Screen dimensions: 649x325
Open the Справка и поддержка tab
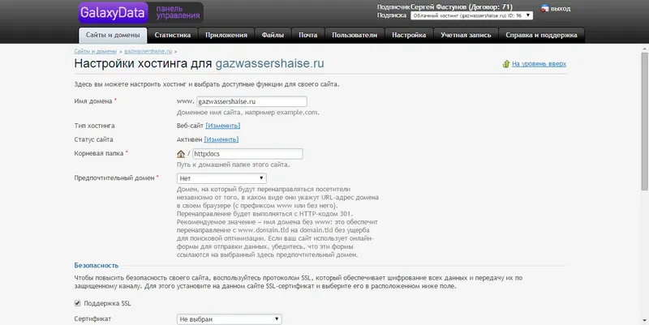541,35
